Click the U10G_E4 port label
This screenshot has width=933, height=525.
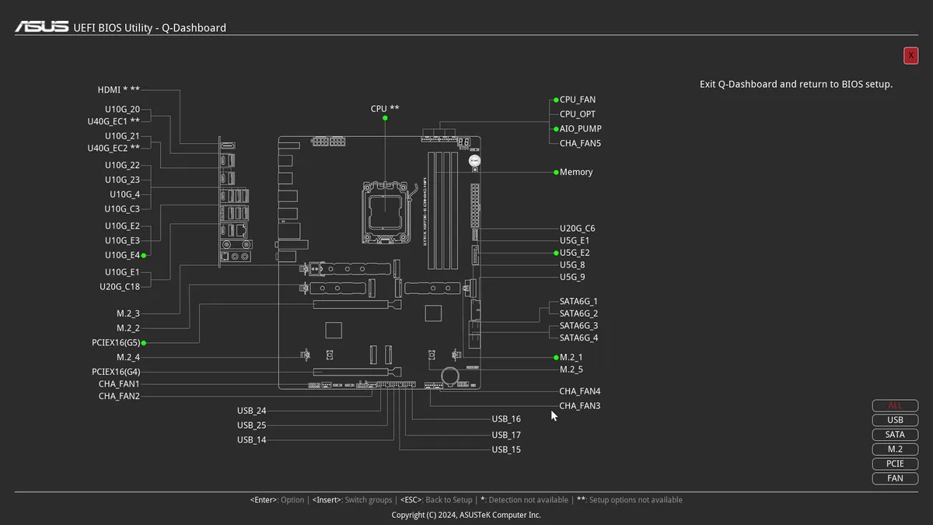click(122, 255)
